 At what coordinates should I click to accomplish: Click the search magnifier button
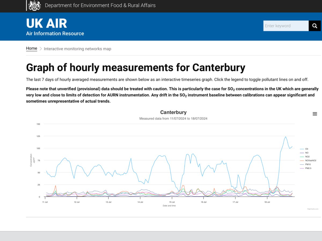tap(315, 26)
